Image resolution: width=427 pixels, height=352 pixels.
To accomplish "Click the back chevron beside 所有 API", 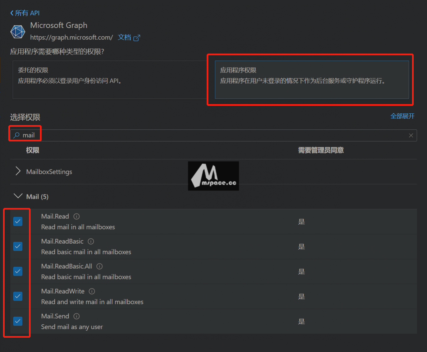I will coord(12,13).
